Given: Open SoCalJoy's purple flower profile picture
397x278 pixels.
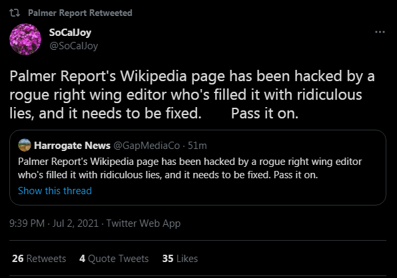Looking at the screenshot, I should pos(25,39).
